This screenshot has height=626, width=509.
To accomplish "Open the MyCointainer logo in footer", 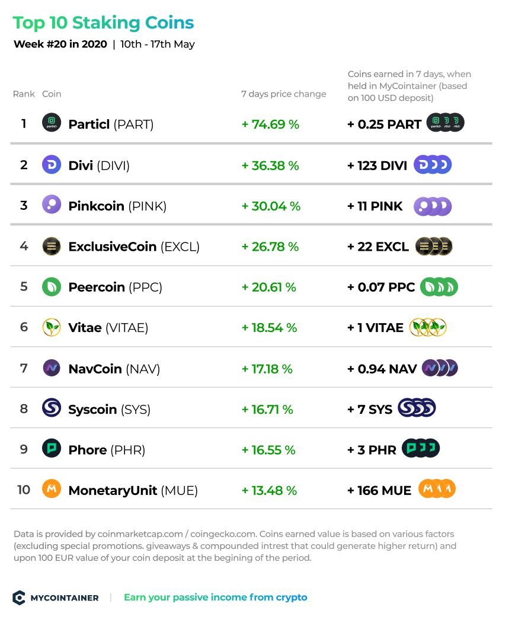I will click(56, 598).
